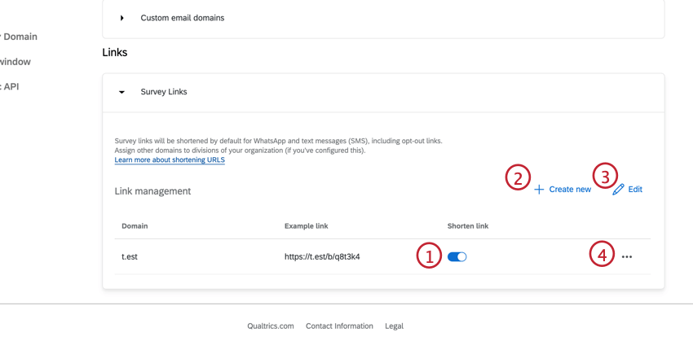Toggle the Shorten link switch for t.est

coord(457,257)
